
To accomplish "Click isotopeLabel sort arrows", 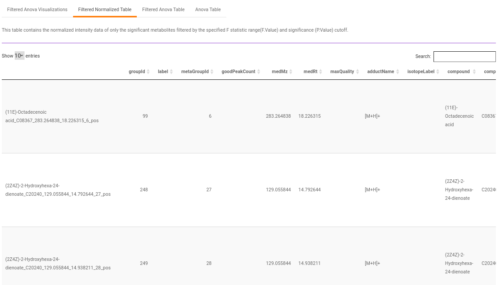I will 438,72.
